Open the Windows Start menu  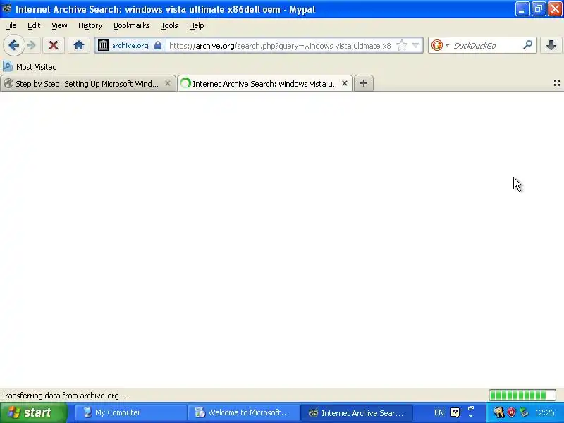34,412
